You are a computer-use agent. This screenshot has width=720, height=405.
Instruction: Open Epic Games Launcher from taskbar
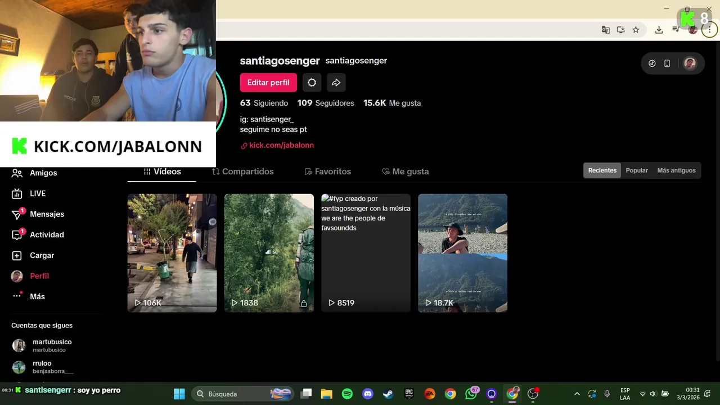point(409,394)
